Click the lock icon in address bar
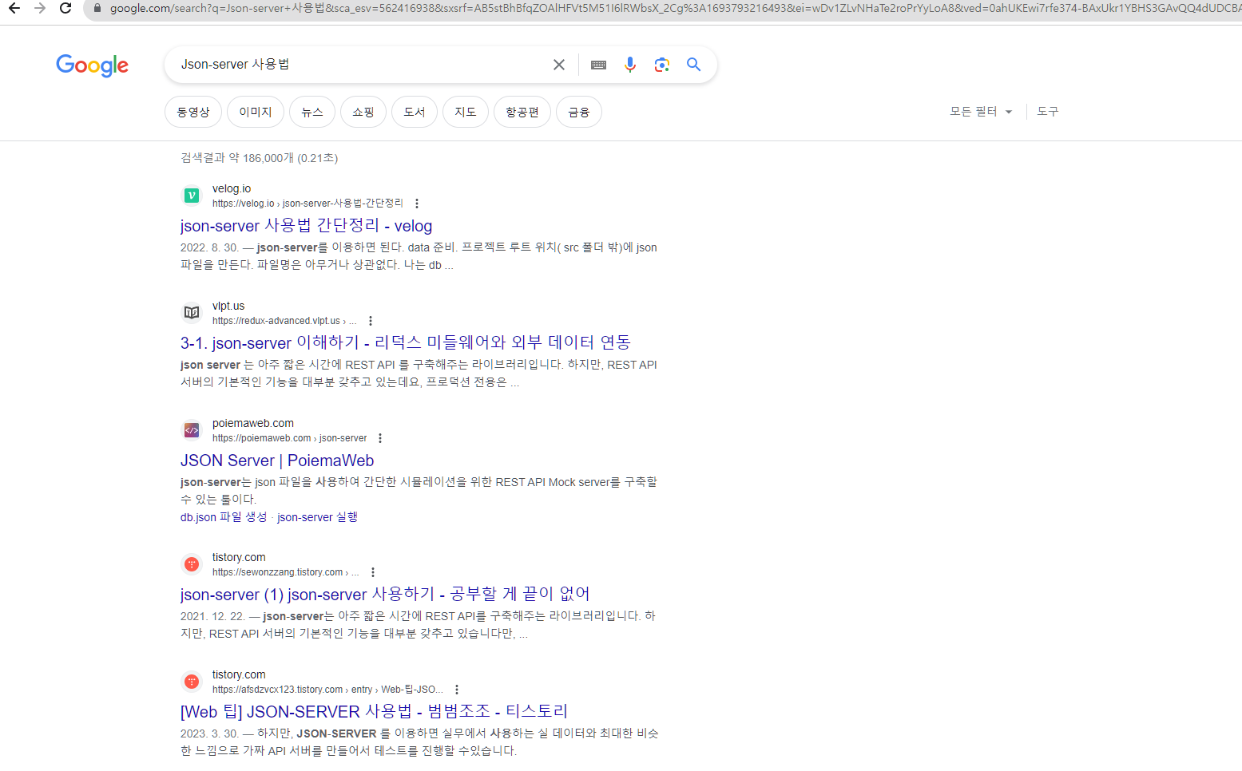The width and height of the screenshot is (1242, 771). point(97,8)
